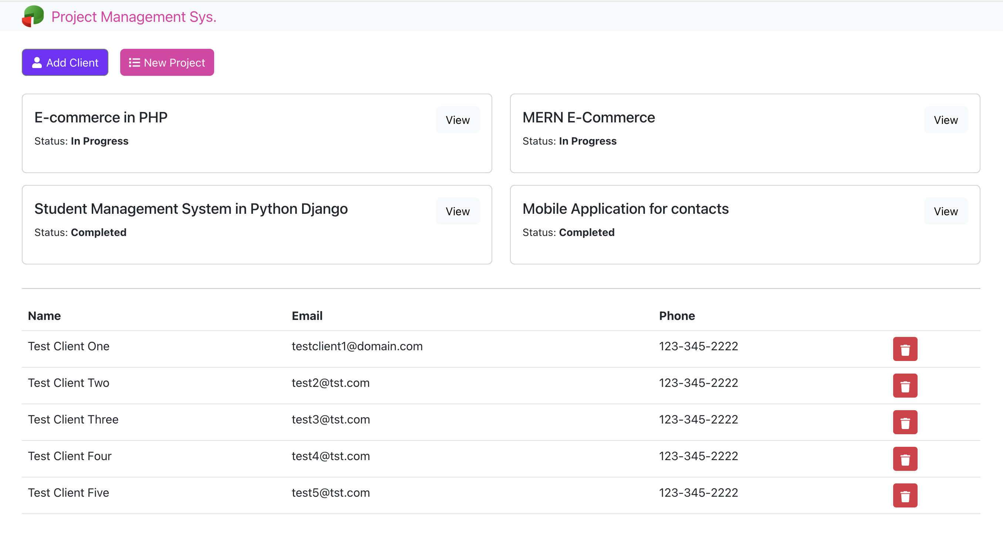Click the testclient1@domain.com email cell
Viewport: 1003px width, 540px height.
click(x=357, y=346)
